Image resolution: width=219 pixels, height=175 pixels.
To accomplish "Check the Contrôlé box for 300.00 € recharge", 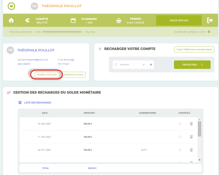I will tap(180, 124).
